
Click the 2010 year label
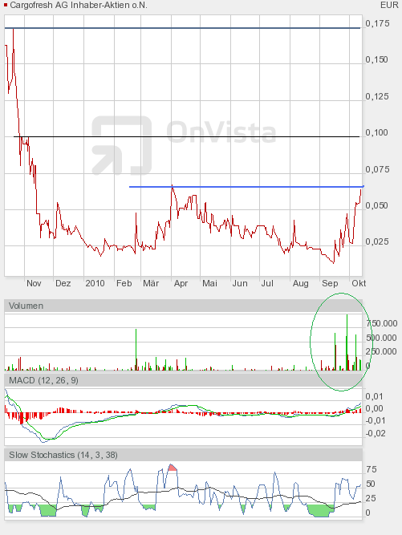pyautogui.click(x=95, y=283)
